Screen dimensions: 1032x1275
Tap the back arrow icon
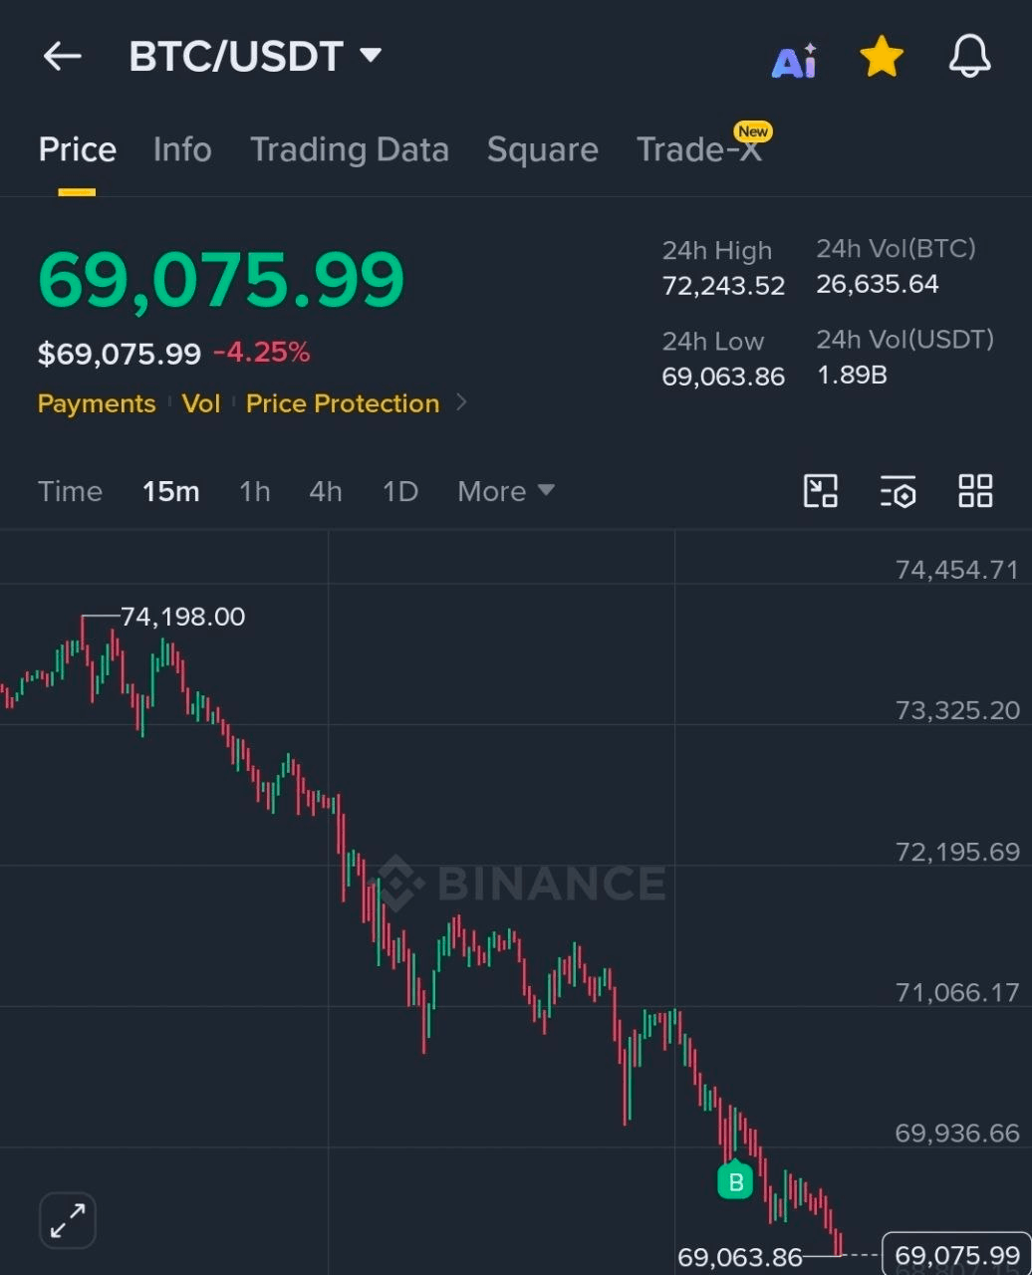pos(62,57)
